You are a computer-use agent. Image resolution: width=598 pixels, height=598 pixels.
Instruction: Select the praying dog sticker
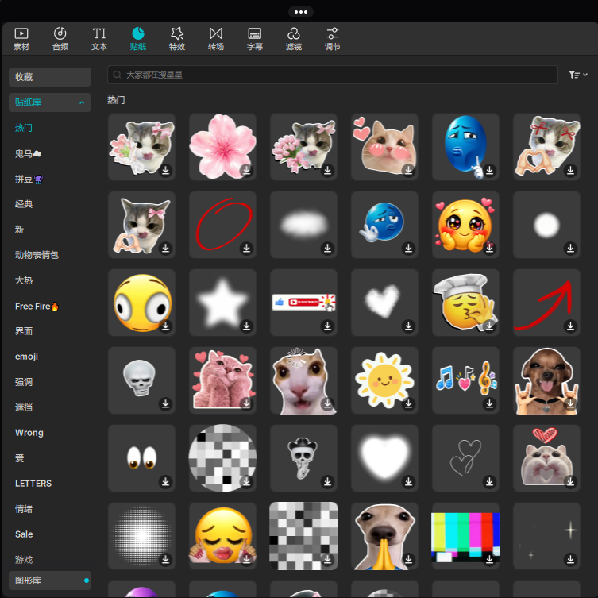384,536
